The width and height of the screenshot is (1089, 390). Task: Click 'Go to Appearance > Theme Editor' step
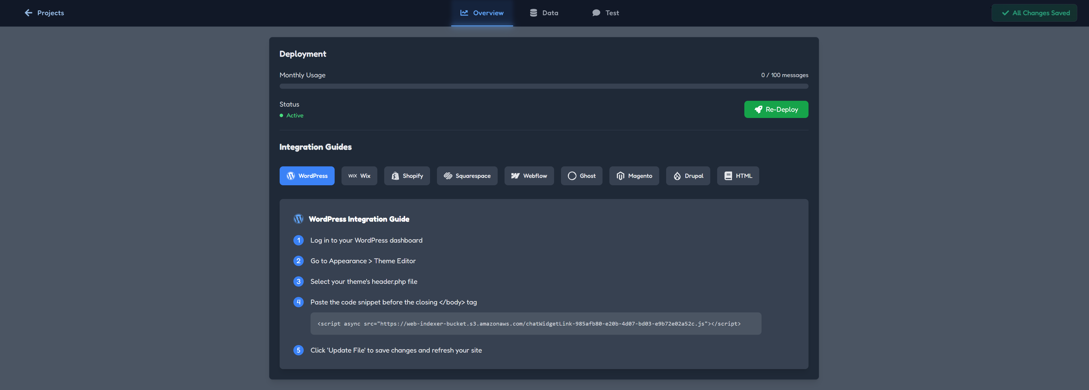tap(363, 261)
